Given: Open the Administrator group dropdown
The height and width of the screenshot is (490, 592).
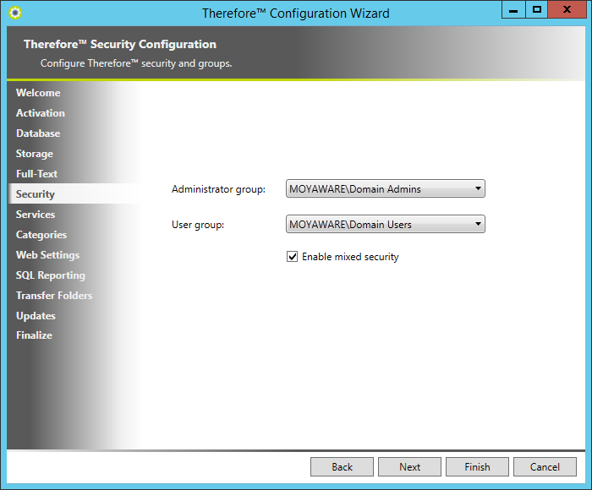Looking at the screenshot, I should click(386, 188).
